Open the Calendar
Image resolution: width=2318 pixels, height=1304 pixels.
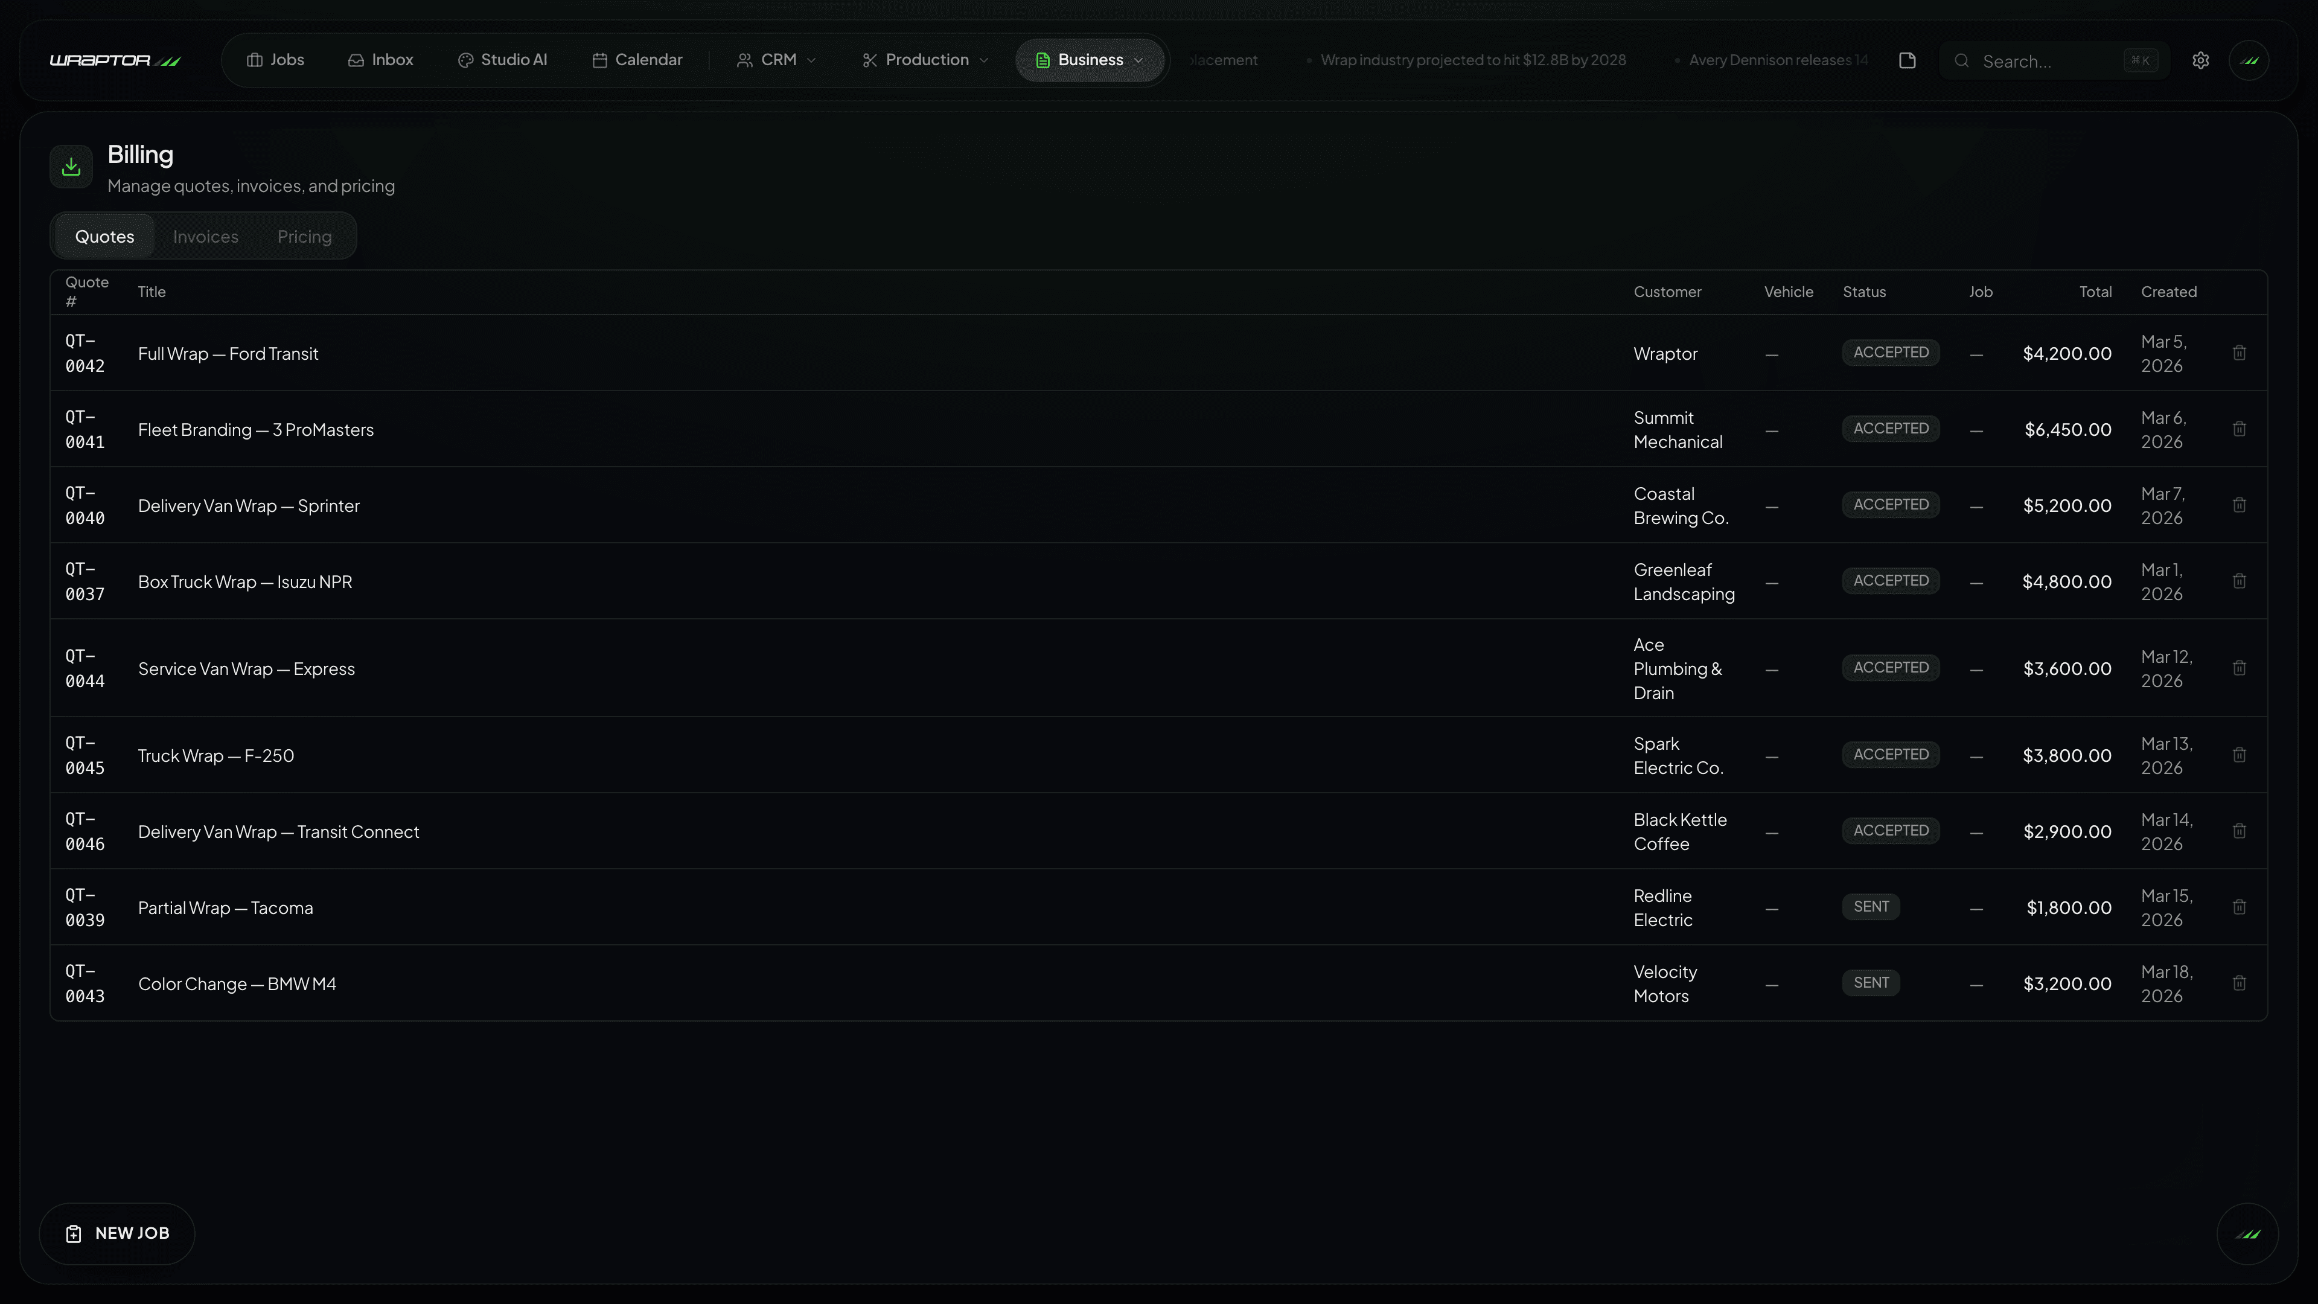637,59
